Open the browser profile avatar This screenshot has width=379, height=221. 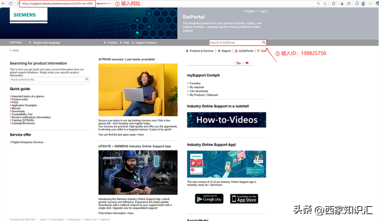(363, 4)
